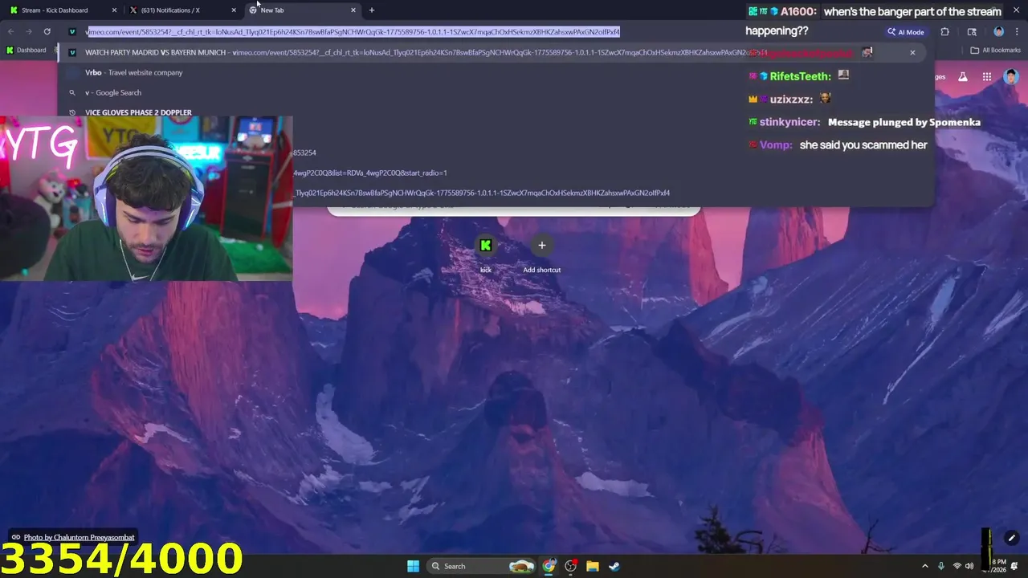Open Dashboard bookmark in bookmarks bar

(x=27, y=51)
